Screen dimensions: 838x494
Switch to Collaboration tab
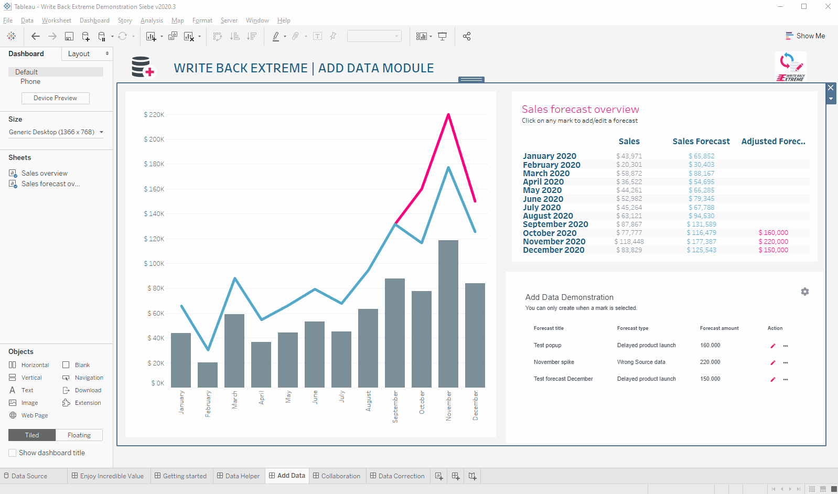point(337,476)
